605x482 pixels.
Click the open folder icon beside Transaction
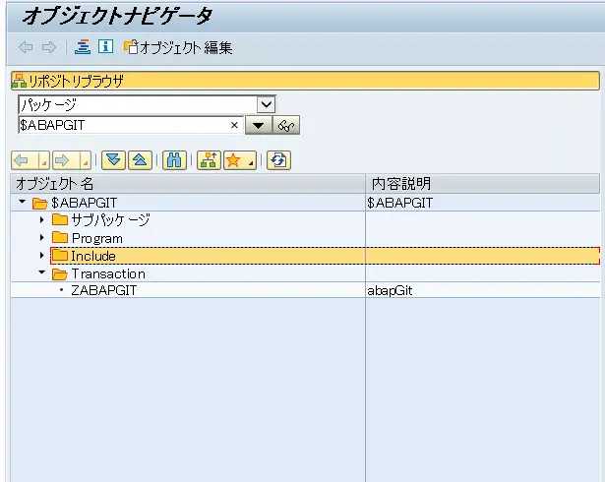tap(60, 274)
